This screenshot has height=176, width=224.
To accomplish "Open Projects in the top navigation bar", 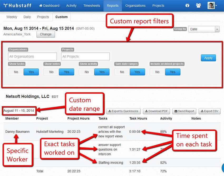I will (x=158, y=6).
